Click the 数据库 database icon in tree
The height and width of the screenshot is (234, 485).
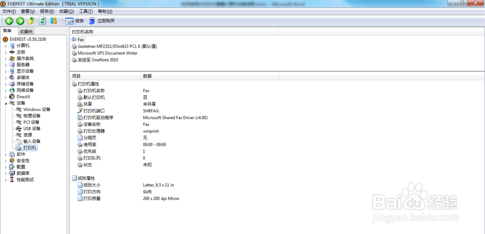pos(12,173)
